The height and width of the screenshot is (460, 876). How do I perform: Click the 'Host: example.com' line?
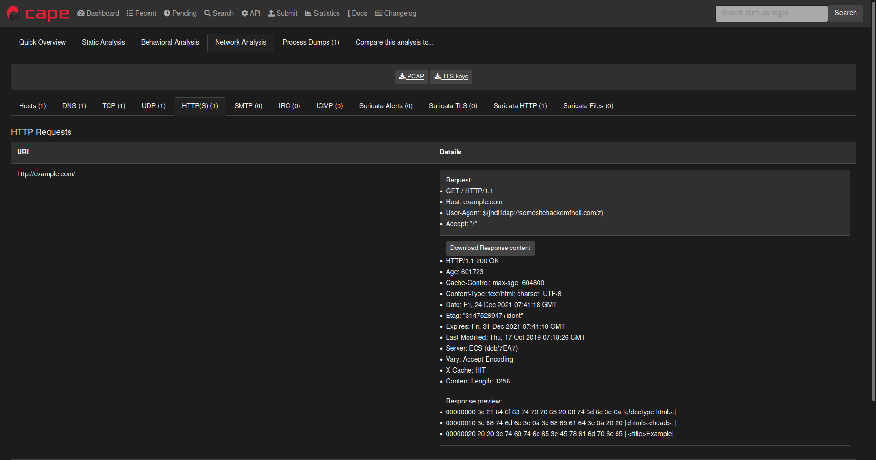click(x=474, y=202)
